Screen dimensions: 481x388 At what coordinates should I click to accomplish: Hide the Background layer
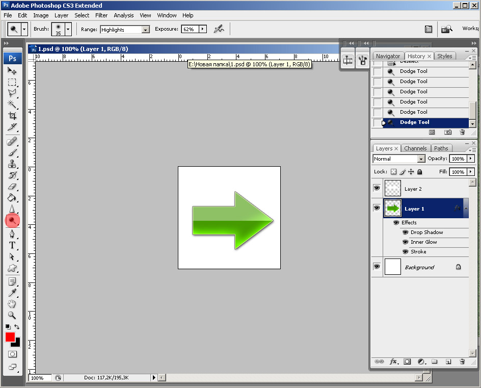tap(377, 266)
